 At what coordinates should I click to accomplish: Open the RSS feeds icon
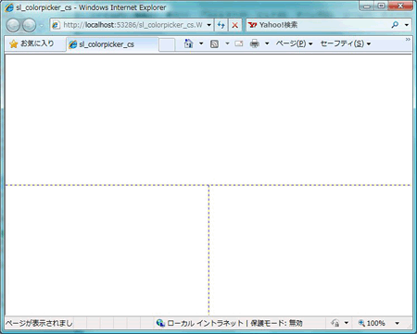(x=214, y=43)
